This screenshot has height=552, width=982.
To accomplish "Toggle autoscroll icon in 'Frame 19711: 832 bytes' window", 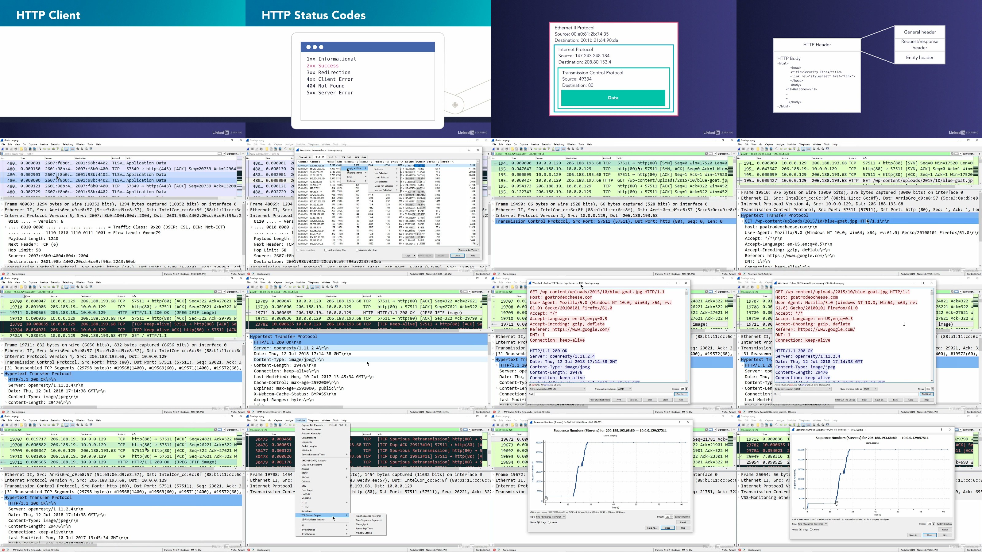I will [66, 287].
